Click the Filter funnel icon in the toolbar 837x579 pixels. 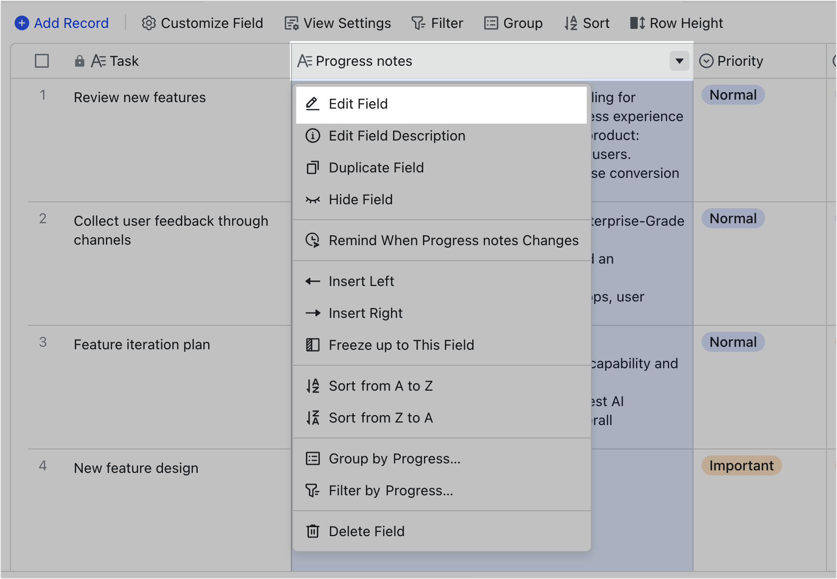tap(418, 23)
